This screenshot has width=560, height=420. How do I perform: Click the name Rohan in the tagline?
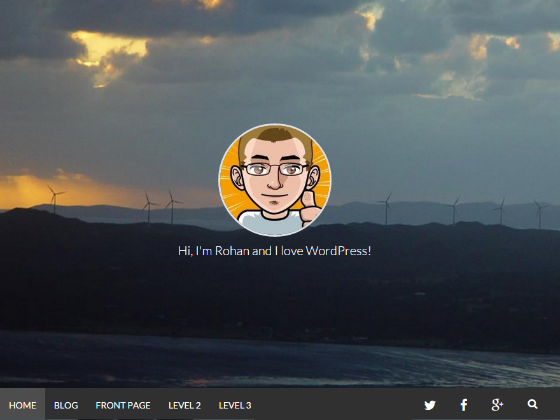(x=232, y=251)
